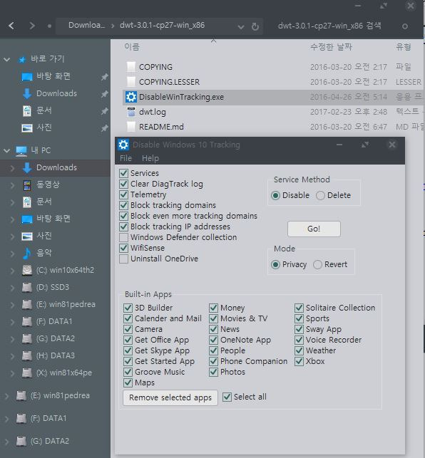Collapse the 바로 가기 section
The height and width of the screenshot is (458, 425).
tap(6, 60)
